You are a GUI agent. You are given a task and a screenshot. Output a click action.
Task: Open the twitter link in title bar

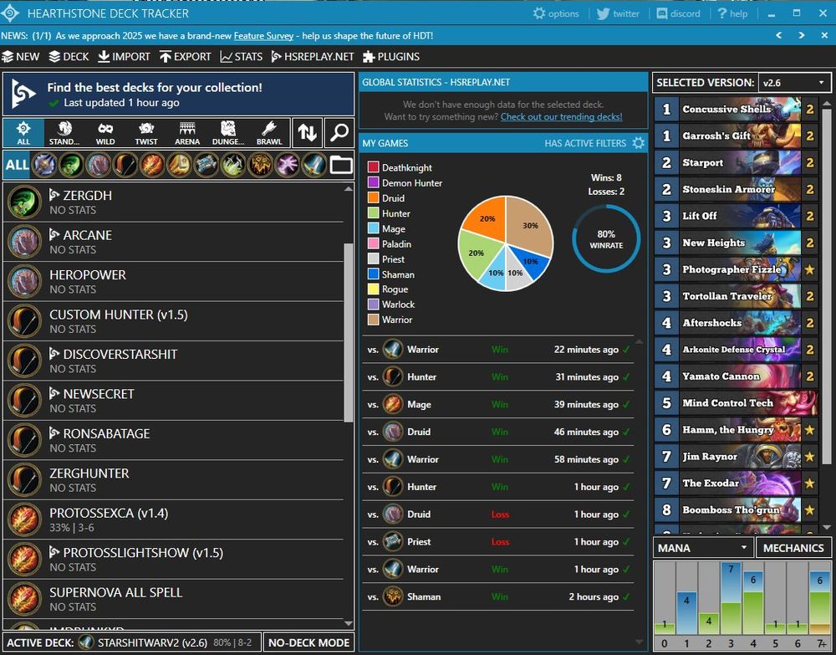618,13
